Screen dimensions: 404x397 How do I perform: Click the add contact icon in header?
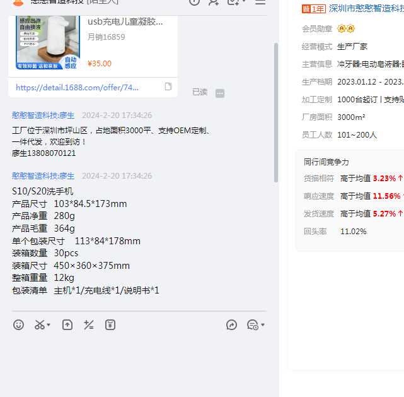[x=214, y=2]
